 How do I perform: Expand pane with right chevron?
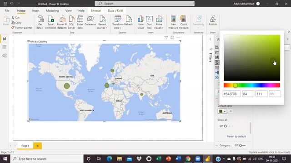click(287, 39)
